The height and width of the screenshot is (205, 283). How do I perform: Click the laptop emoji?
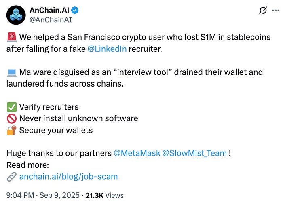click(x=11, y=73)
